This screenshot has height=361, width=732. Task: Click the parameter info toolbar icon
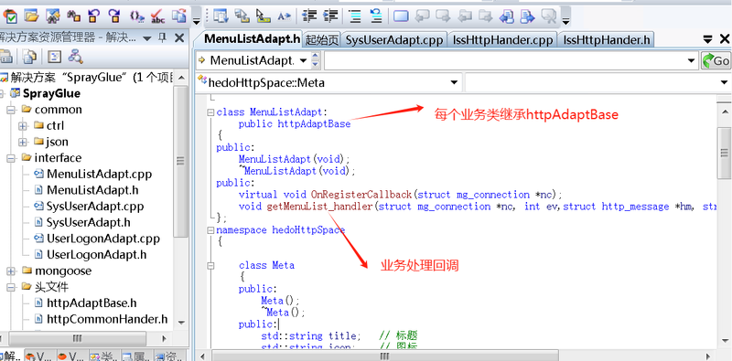(242, 16)
